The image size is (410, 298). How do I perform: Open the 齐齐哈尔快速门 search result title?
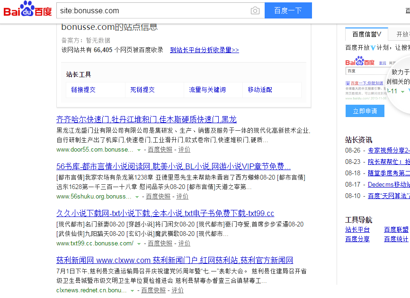click(x=146, y=119)
